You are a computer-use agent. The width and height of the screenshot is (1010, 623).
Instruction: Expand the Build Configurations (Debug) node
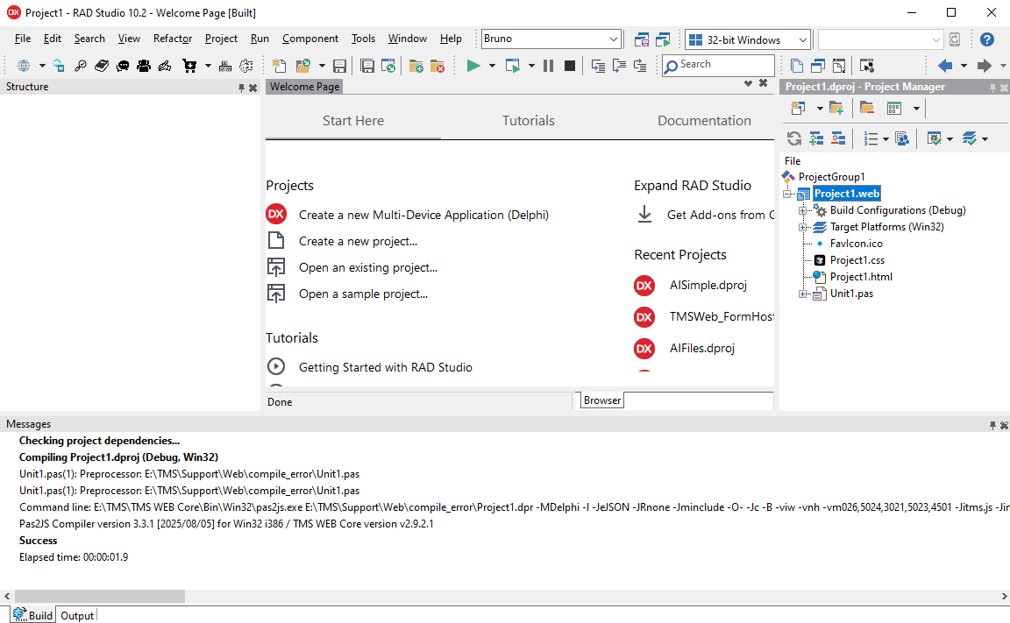pos(802,210)
